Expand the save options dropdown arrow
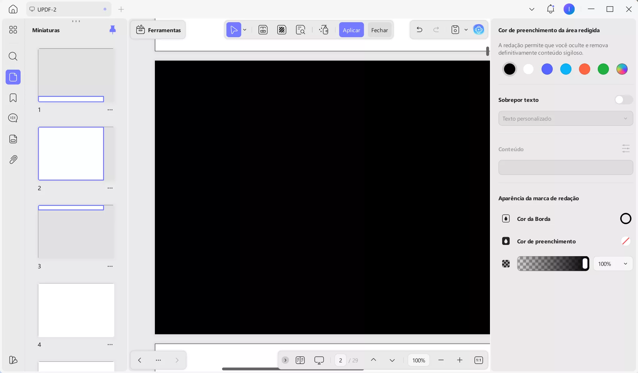The height and width of the screenshot is (373, 638). click(466, 30)
